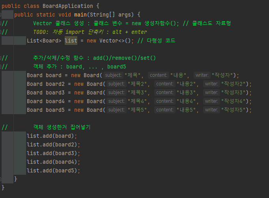Click the string "제목4"
The height and width of the screenshot is (198, 269).
[x=137, y=101]
